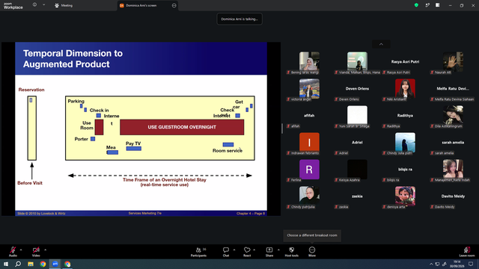
Task: Change the view layout icon in title bar
Action: point(437,5)
